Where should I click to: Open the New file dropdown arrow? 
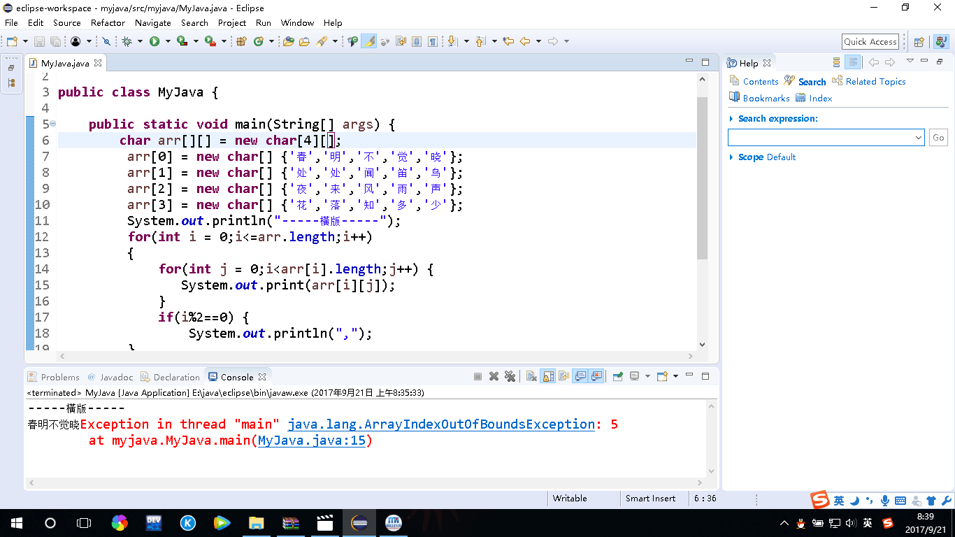pyautogui.click(x=25, y=41)
